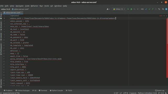Open the Run menu
The image size is (168, 94).
41,6
